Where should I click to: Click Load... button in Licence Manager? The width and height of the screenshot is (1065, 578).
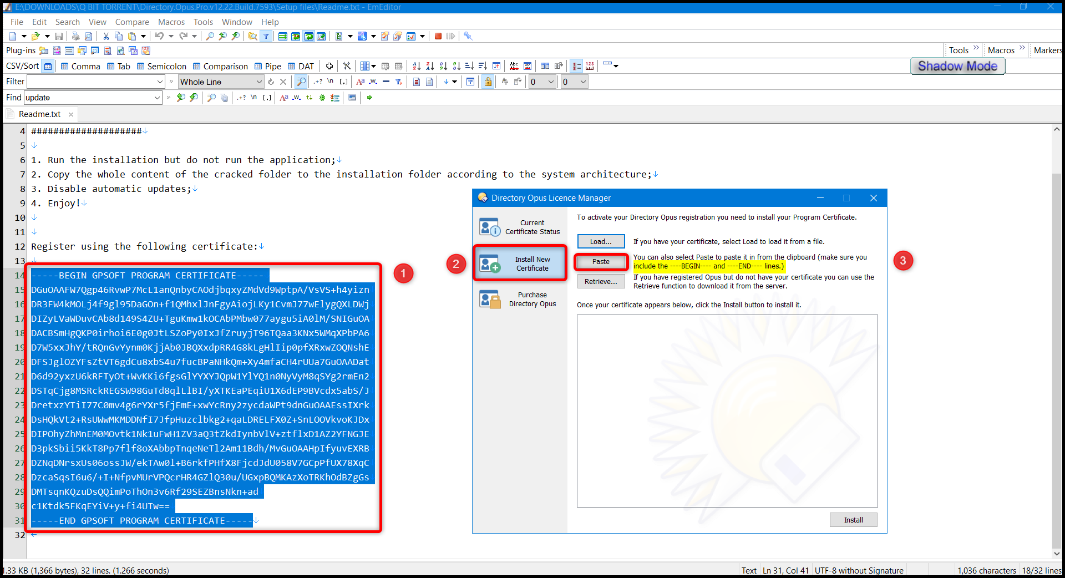(601, 241)
